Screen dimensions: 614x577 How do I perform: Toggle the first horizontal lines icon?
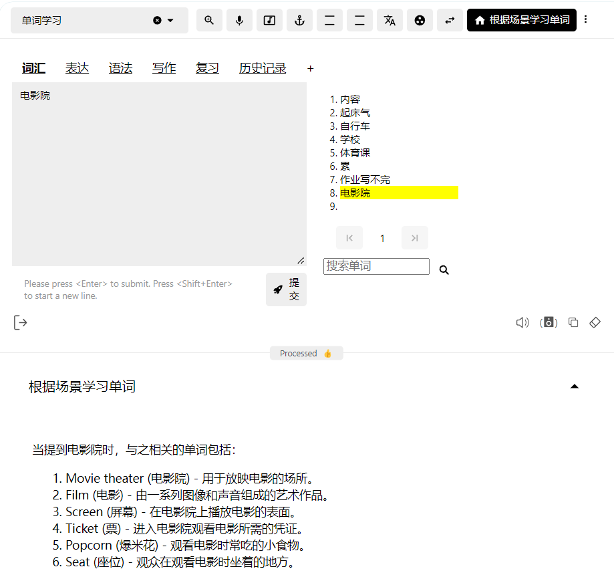click(x=329, y=20)
